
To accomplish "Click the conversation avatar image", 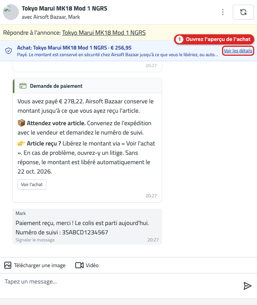I will point(11,12).
